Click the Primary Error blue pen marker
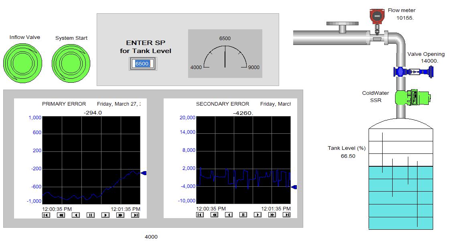 (x=144, y=173)
